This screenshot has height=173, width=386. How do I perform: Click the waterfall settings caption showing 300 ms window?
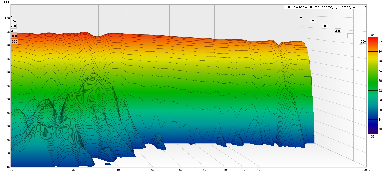click(x=325, y=7)
